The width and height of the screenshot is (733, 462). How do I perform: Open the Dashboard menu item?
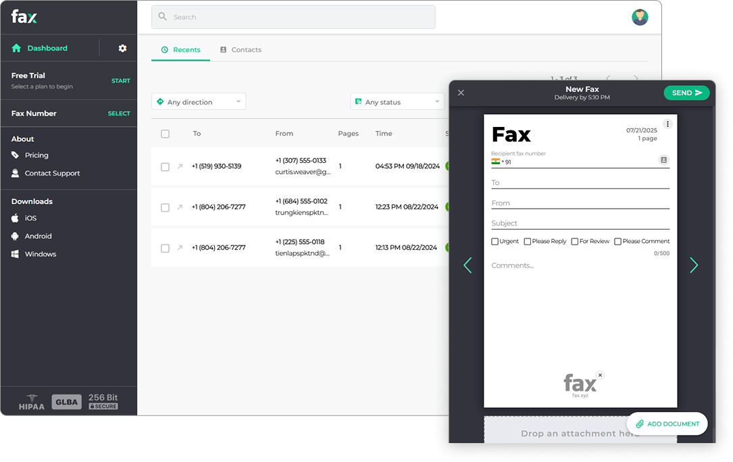coord(47,48)
